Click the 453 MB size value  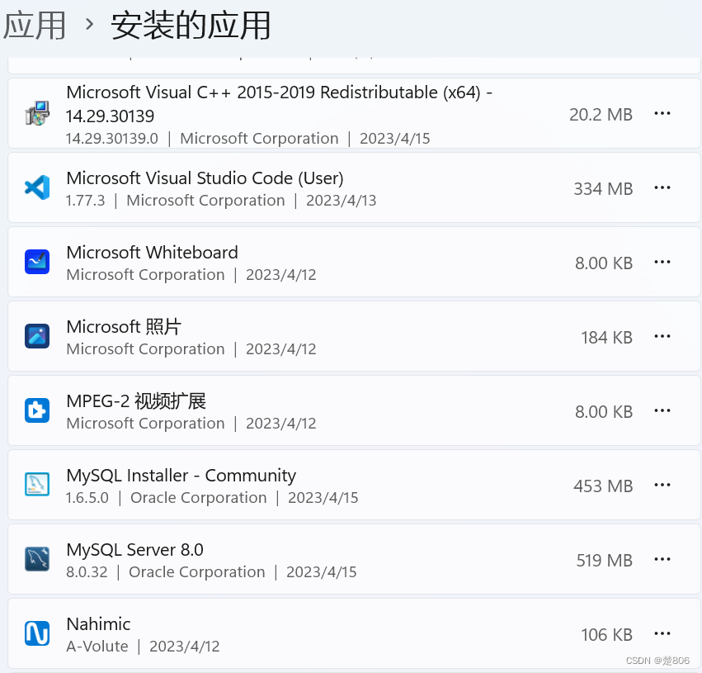[603, 486]
